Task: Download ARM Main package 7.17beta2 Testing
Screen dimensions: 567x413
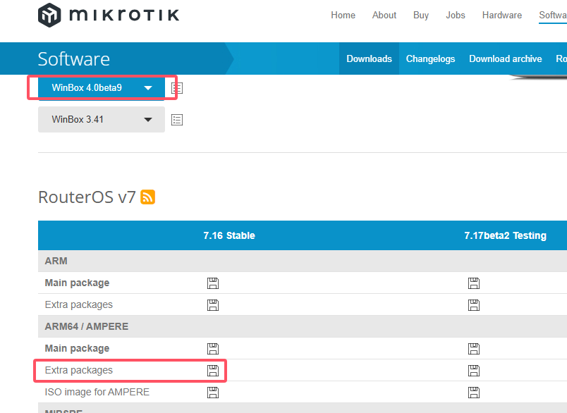Action: click(x=474, y=283)
